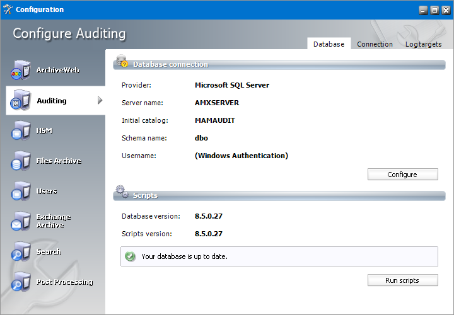This screenshot has width=454, height=315.
Task: Select the Auditing sidebar icon
Action: [20, 101]
